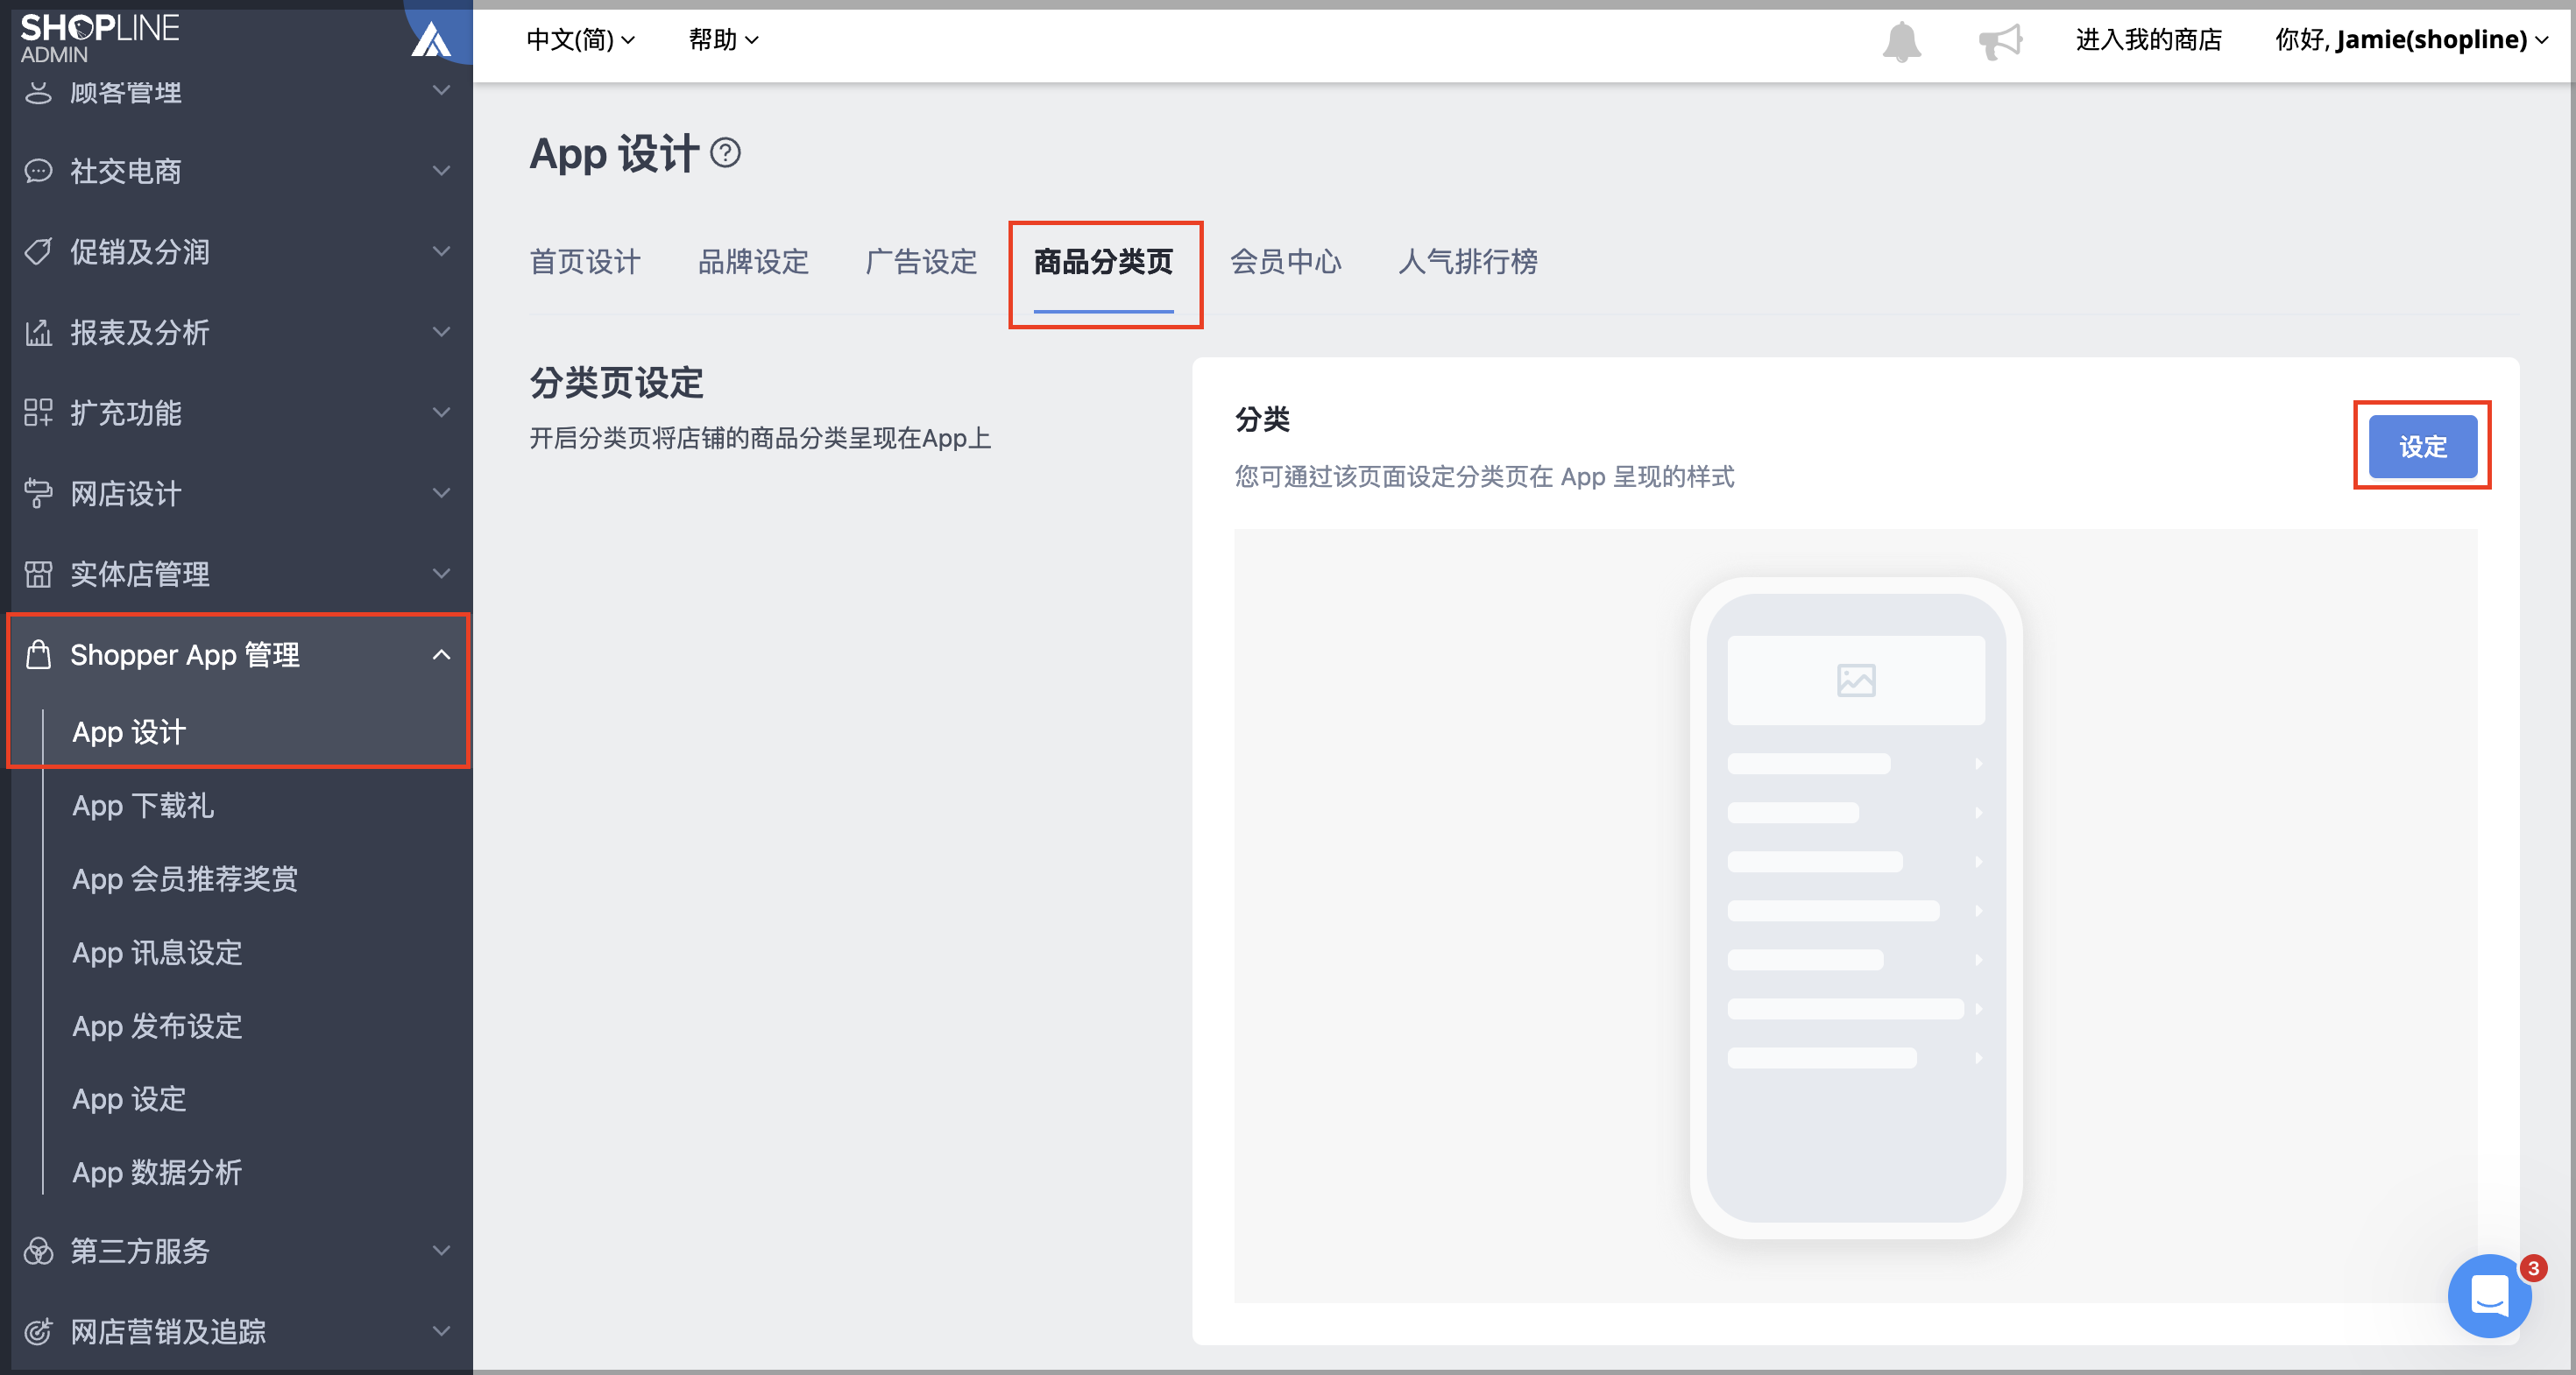Screen dimensions: 2576x1375
Task: Expand the 网店设计 section chevron
Action: coord(441,494)
